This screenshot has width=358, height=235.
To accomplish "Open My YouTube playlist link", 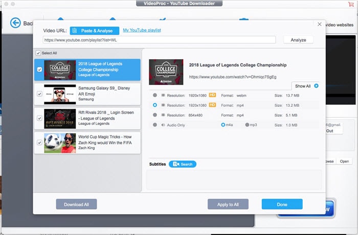I will [x=142, y=30].
